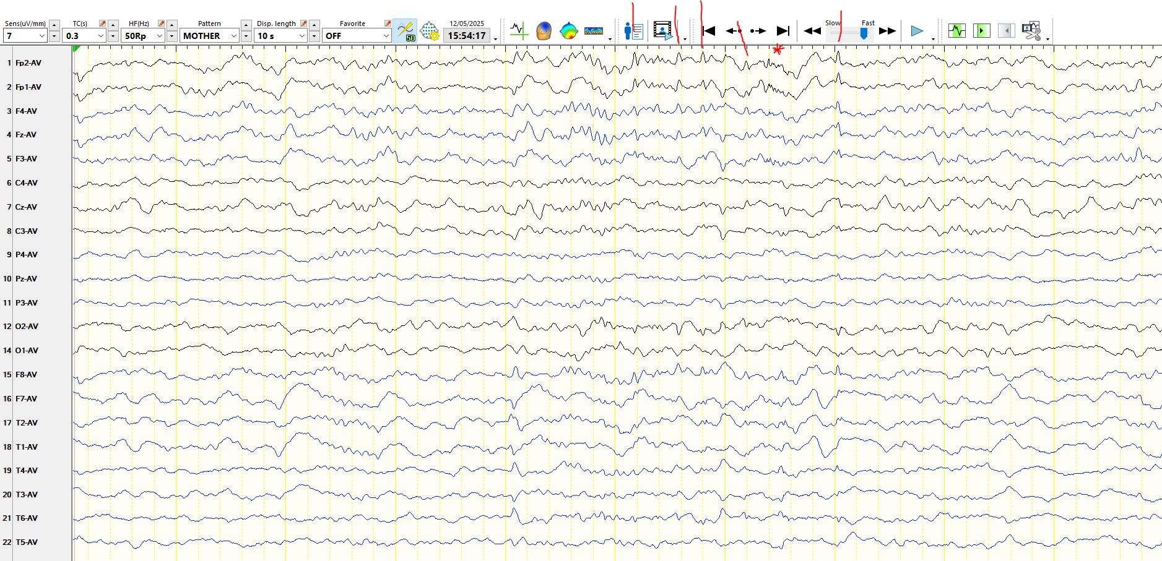Select next pattern with Pattern down arrow
The width and height of the screenshot is (1162, 561).
[246, 36]
